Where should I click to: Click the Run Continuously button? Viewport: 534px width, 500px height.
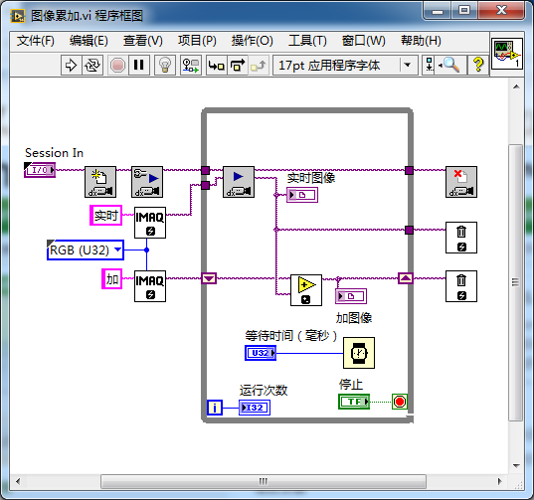[x=91, y=65]
